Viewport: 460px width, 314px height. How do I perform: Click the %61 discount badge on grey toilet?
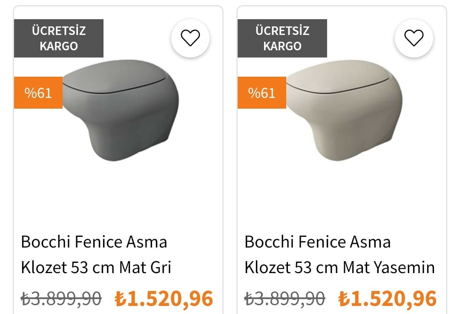38,93
